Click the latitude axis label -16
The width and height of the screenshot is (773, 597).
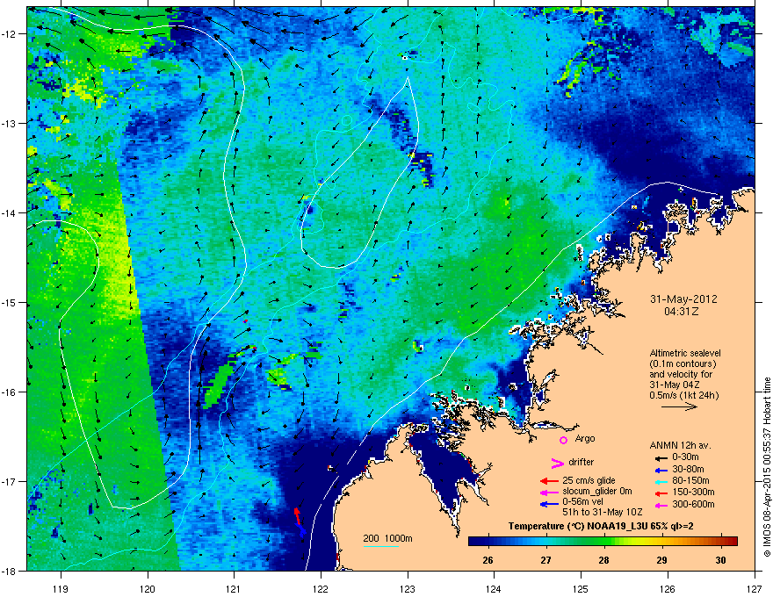(10, 392)
